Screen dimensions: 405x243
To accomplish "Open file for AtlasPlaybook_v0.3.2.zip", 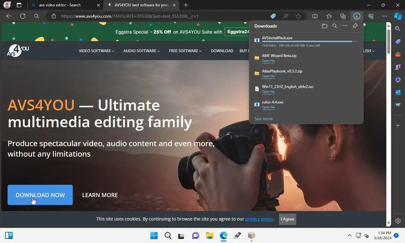I will 268,76.
